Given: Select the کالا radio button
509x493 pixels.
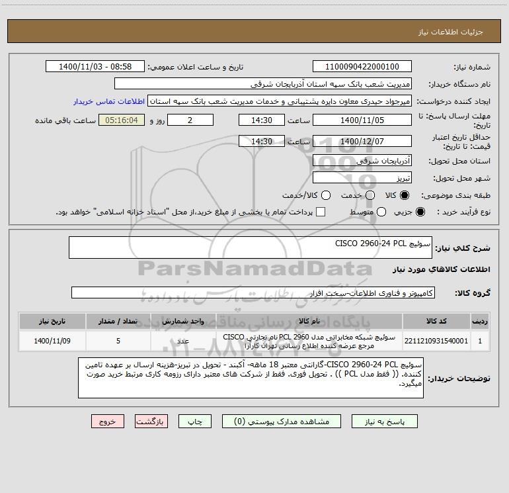Looking at the screenshot, I should pos(405,195).
